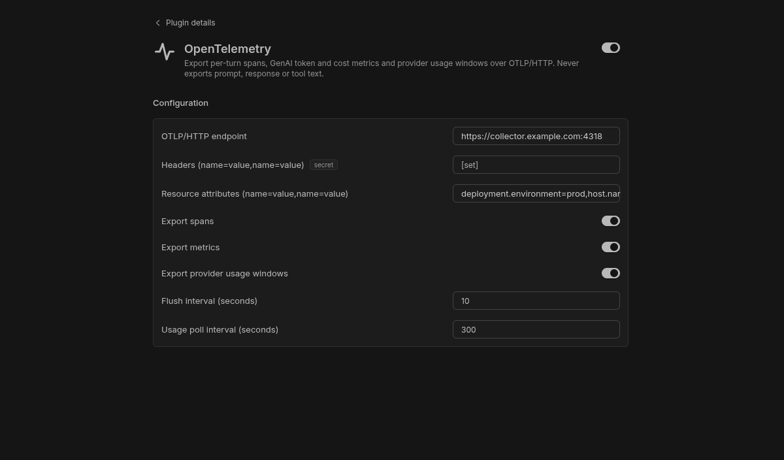Toggle Export metrics switch
This screenshot has height=460, width=784.
click(611, 247)
